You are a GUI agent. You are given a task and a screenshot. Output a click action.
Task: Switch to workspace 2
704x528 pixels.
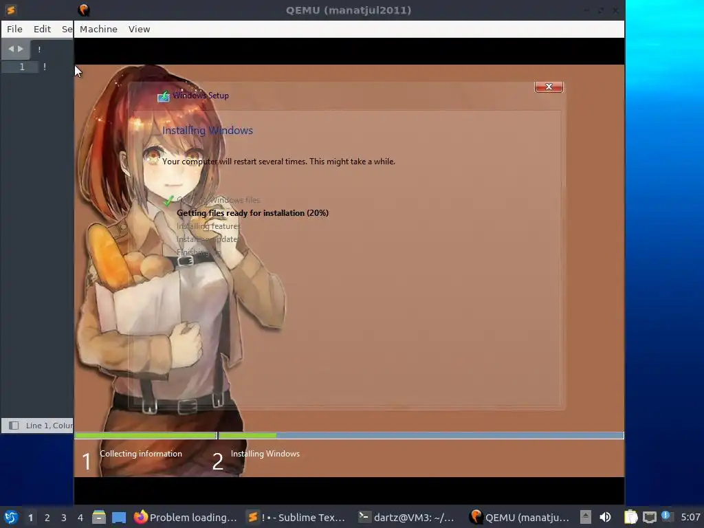tap(47, 518)
